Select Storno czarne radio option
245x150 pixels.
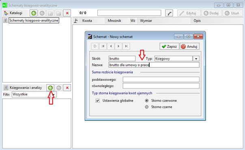146,107
